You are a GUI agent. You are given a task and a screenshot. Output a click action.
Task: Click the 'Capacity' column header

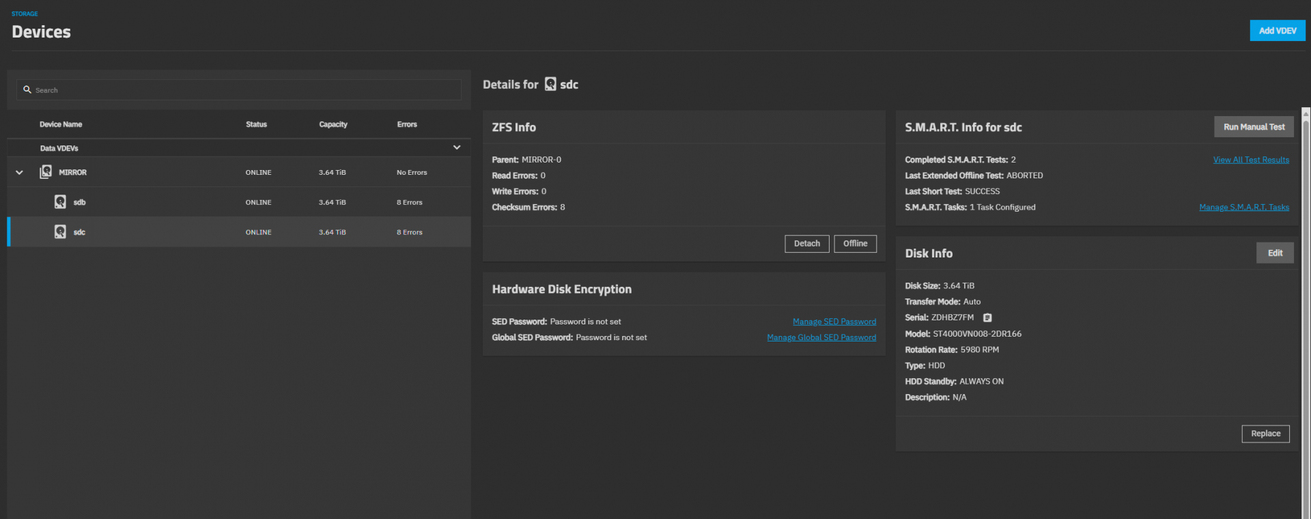333,124
